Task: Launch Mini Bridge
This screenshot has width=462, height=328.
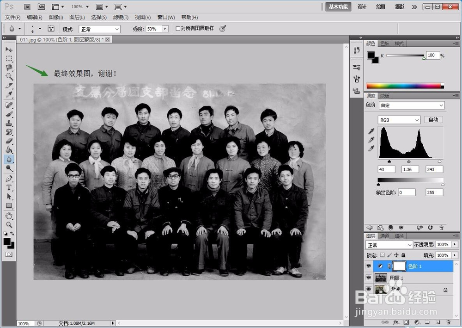Action: click(41, 6)
